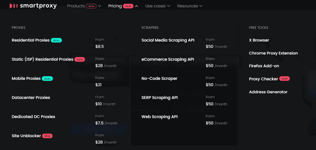Viewport: 316px width, 150px height.
Task: Click $50 /month for No-Code Scraper
Action: (216, 85)
